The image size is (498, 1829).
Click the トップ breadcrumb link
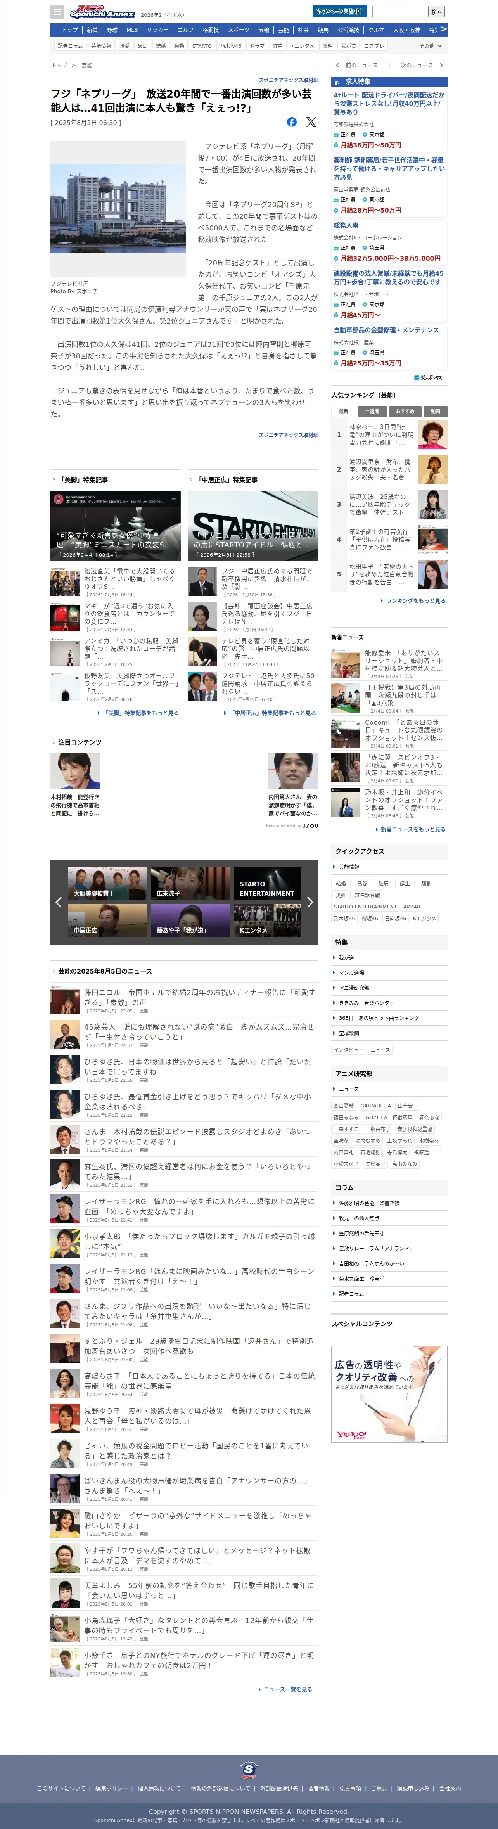click(59, 65)
